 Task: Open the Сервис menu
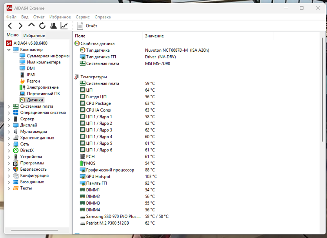[83, 17]
